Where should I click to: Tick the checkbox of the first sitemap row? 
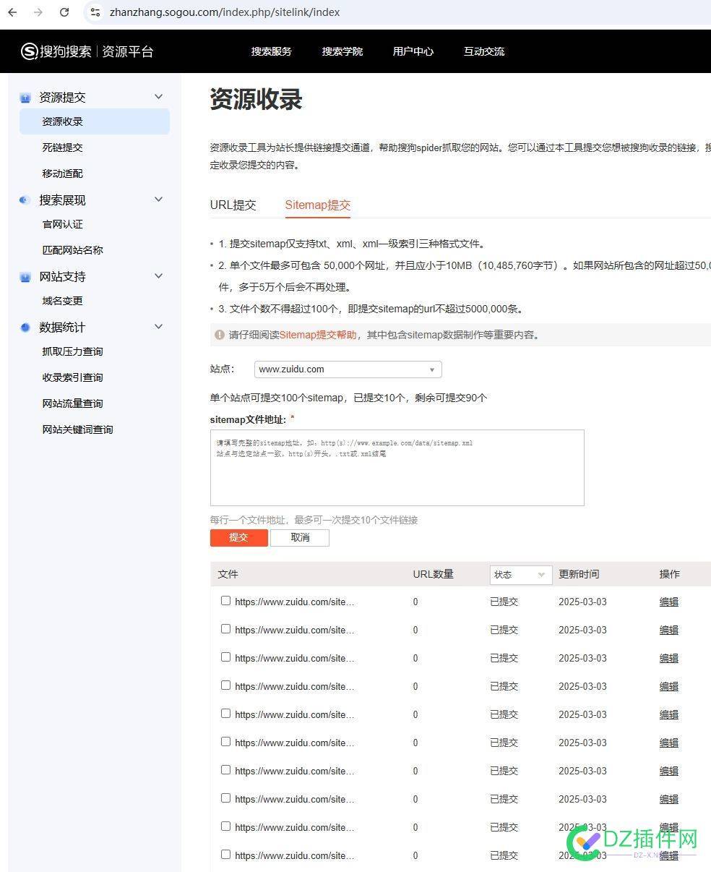(225, 601)
